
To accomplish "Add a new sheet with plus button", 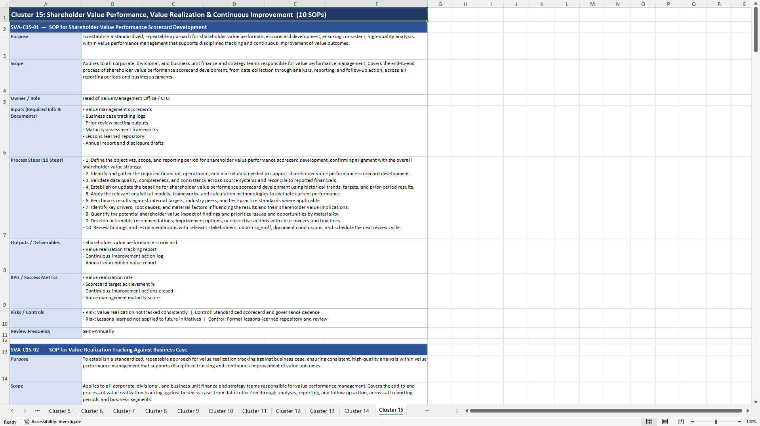I will coord(427,411).
